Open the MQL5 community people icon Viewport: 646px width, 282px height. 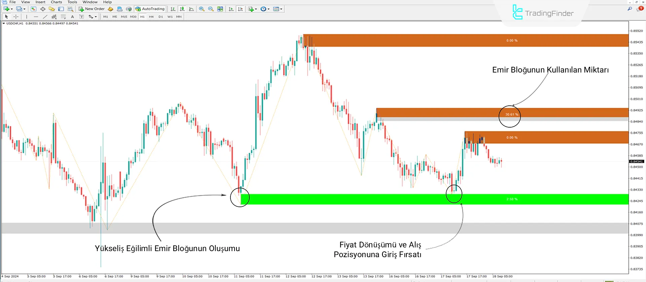point(119,9)
